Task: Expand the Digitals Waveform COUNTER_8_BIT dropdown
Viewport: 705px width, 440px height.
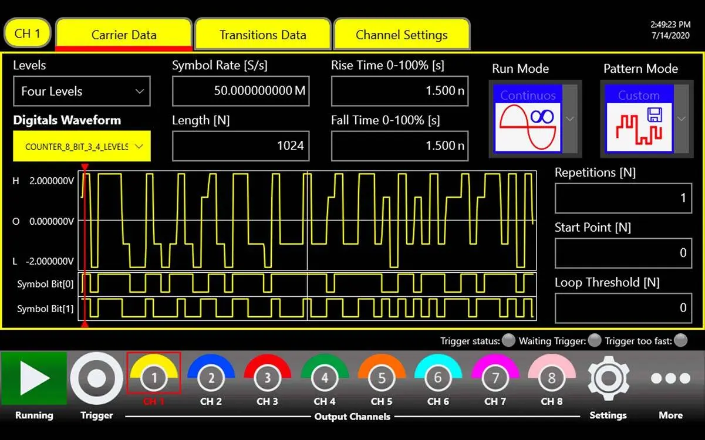Action: point(82,147)
